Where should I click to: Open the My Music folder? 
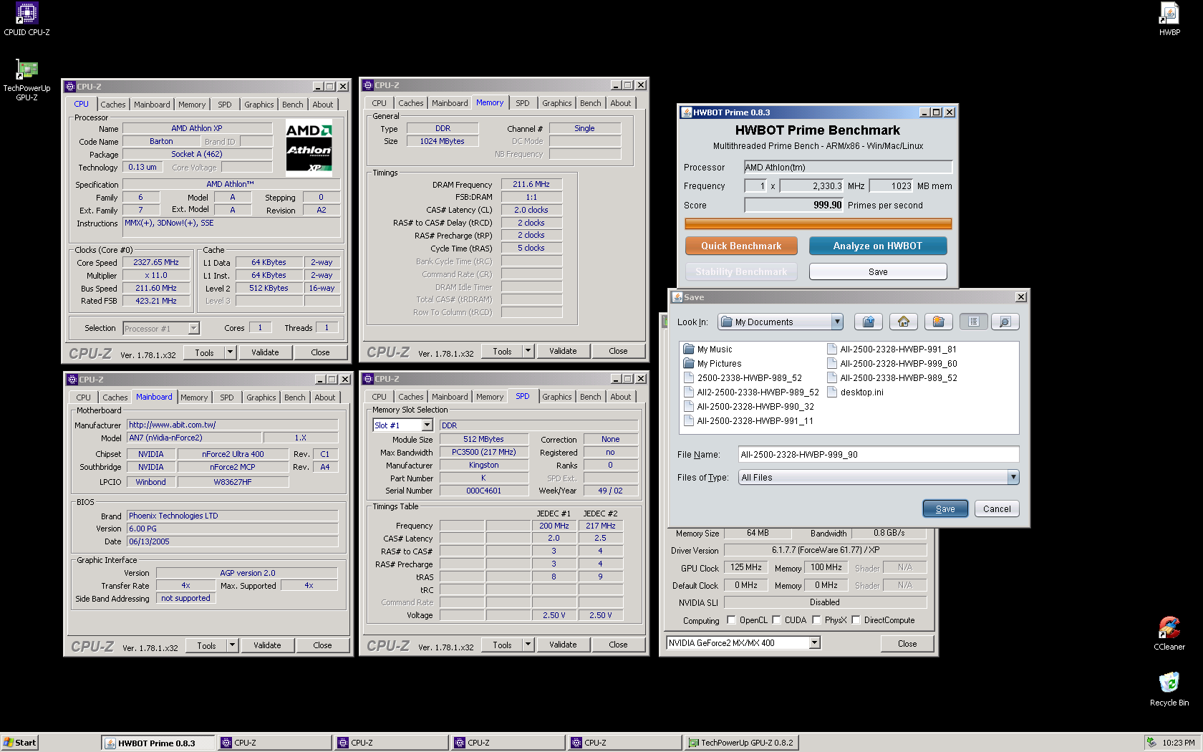707,350
